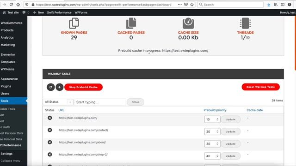
Task: Update priority for contact row
Action: tap(230, 131)
